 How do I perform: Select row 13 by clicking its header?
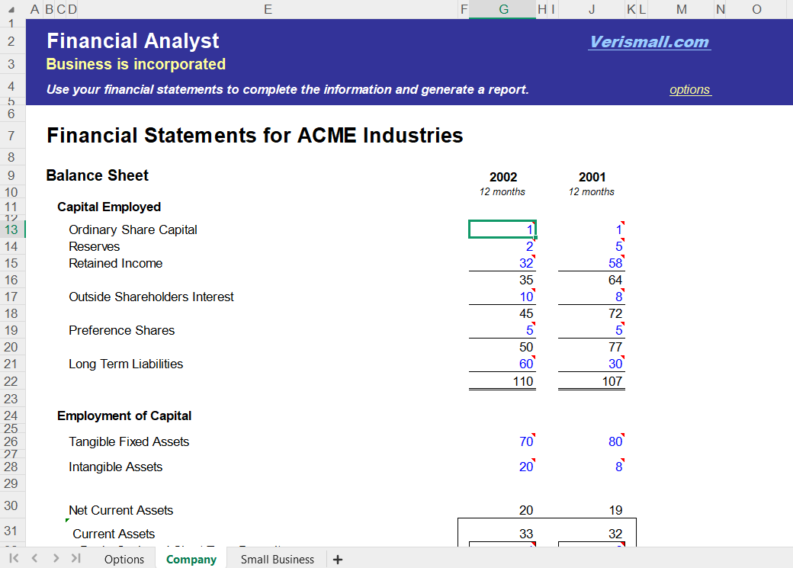click(11, 229)
